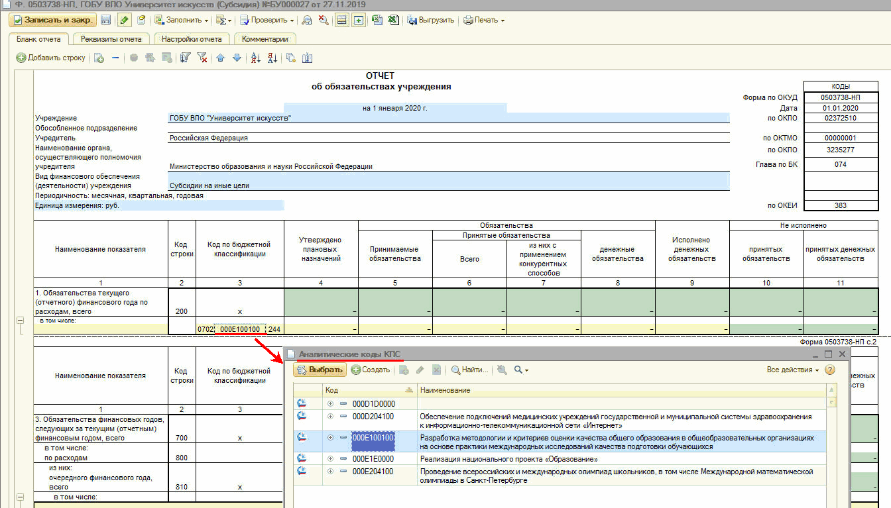The height and width of the screenshot is (508, 891).
Task: Open the Комментарии tab
Action: [265, 39]
